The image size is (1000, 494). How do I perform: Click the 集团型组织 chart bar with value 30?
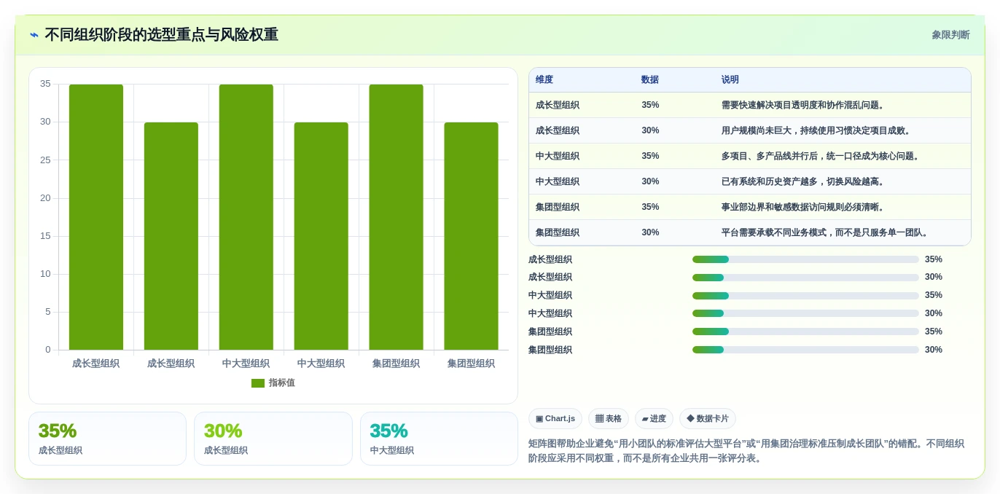[472, 236]
